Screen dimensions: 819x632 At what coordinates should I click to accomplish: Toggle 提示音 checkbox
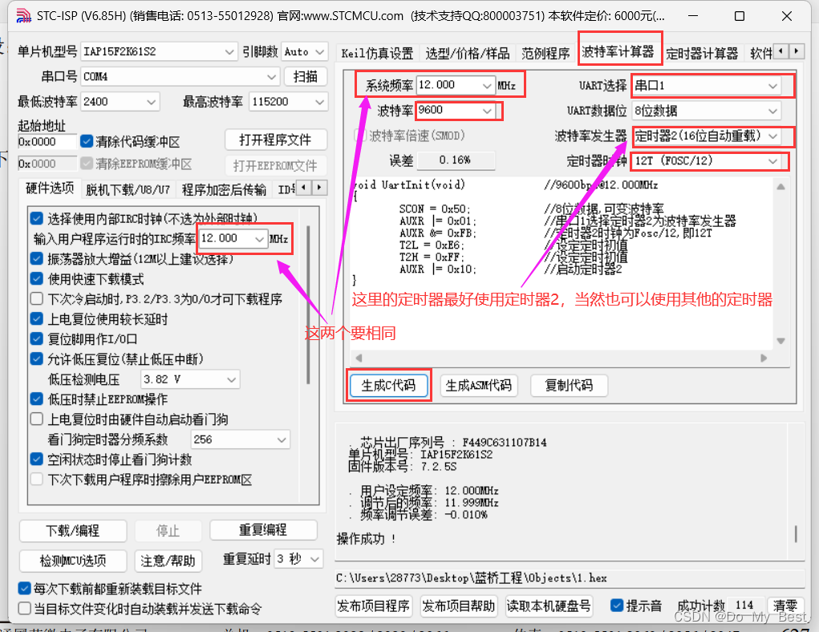[617, 606]
